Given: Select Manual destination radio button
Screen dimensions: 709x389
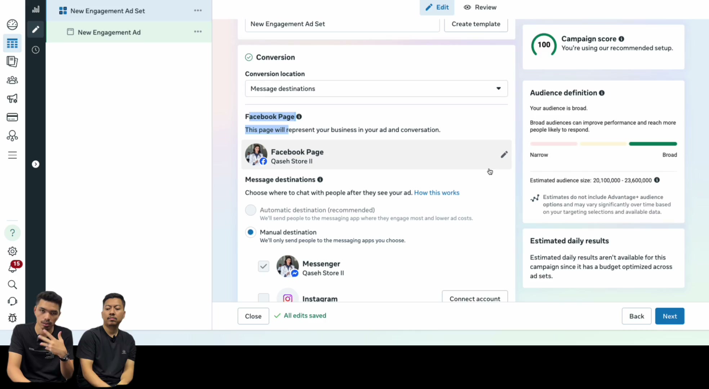Looking at the screenshot, I should click(250, 232).
